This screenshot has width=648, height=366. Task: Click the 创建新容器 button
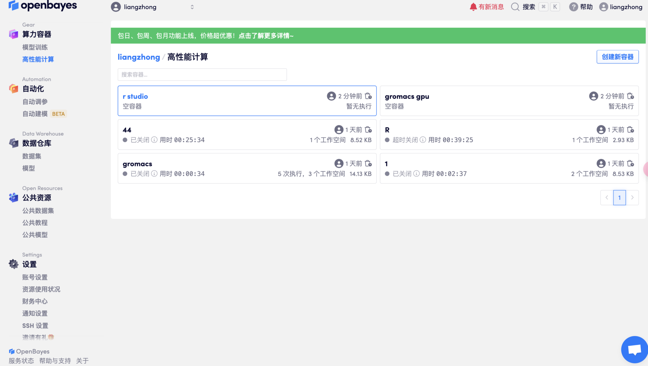click(617, 57)
